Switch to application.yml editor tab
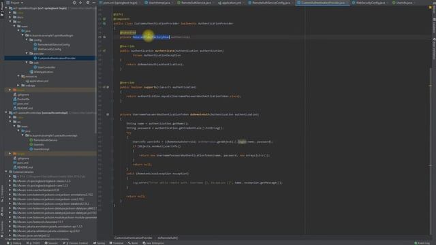The height and width of the screenshot is (245, 436). click(230, 3)
